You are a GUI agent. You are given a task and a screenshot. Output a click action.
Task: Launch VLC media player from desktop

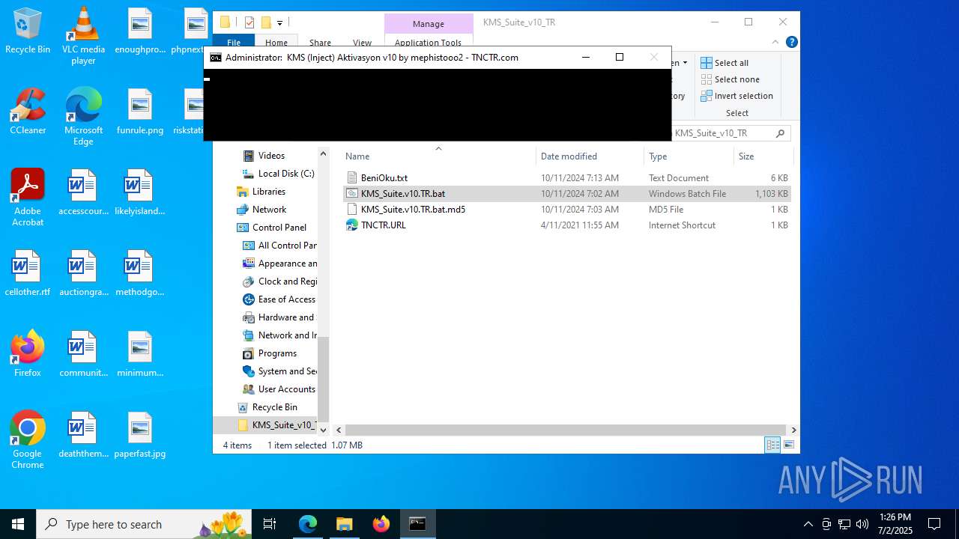point(83,35)
